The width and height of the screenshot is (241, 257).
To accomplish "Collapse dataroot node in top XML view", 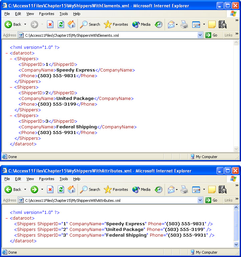I will point(7,53).
